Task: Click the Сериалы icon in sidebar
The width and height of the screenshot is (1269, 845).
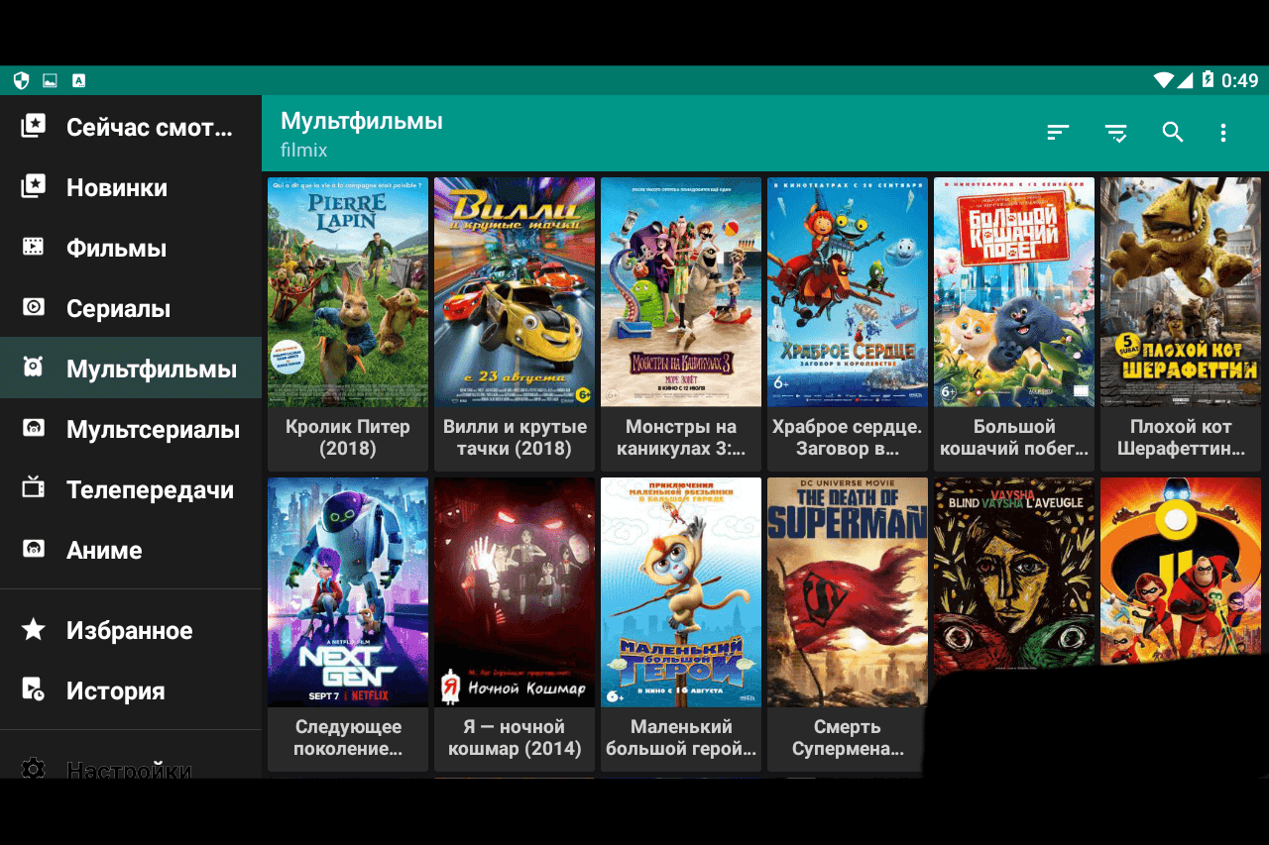Action: (x=34, y=307)
